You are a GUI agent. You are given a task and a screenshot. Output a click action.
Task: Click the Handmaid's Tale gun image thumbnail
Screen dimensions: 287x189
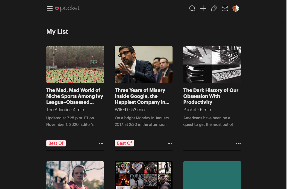[75, 175]
